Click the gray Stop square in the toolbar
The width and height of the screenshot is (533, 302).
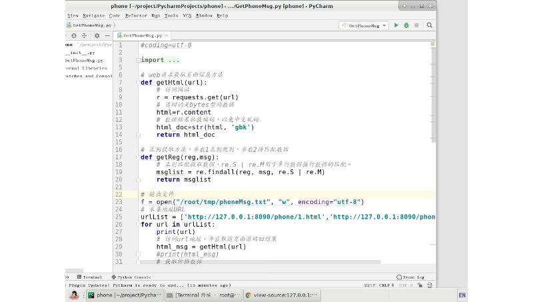[416, 25]
